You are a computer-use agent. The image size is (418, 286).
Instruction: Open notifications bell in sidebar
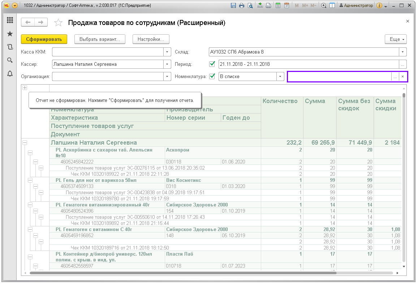tap(10, 74)
